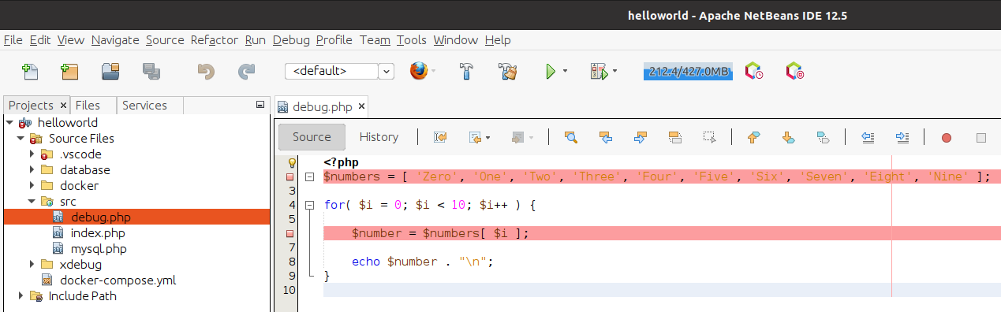Click the Find Next Occurrence icon
This screenshot has width=1001, height=312.
pos(641,137)
